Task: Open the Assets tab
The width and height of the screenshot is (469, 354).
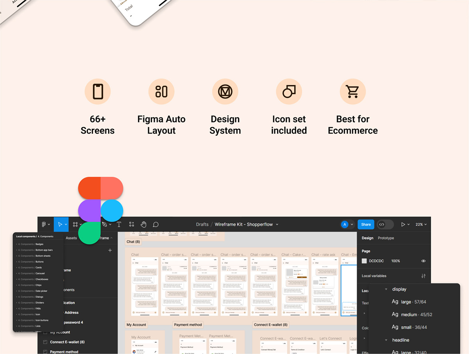Action: [71, 238]
